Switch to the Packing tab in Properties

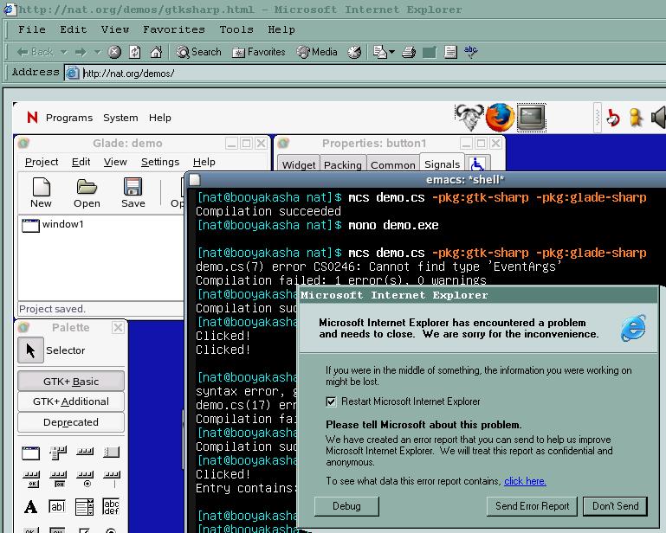point(342,164)
